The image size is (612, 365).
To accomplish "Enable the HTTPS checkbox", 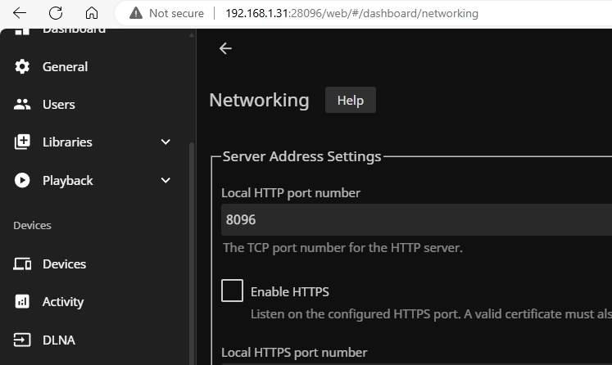I will point(232,291).
